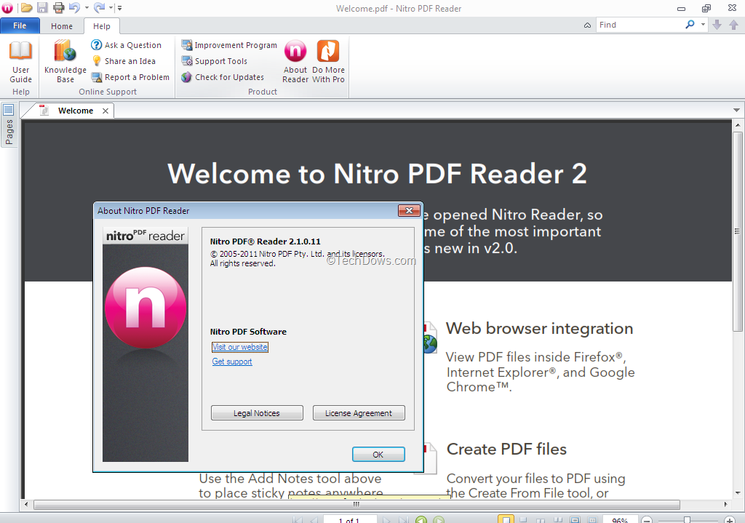Viewport: 745px width, 523px height.
Task: Click the Open folder icon in quick toolbar
Action: pos(27,7)
